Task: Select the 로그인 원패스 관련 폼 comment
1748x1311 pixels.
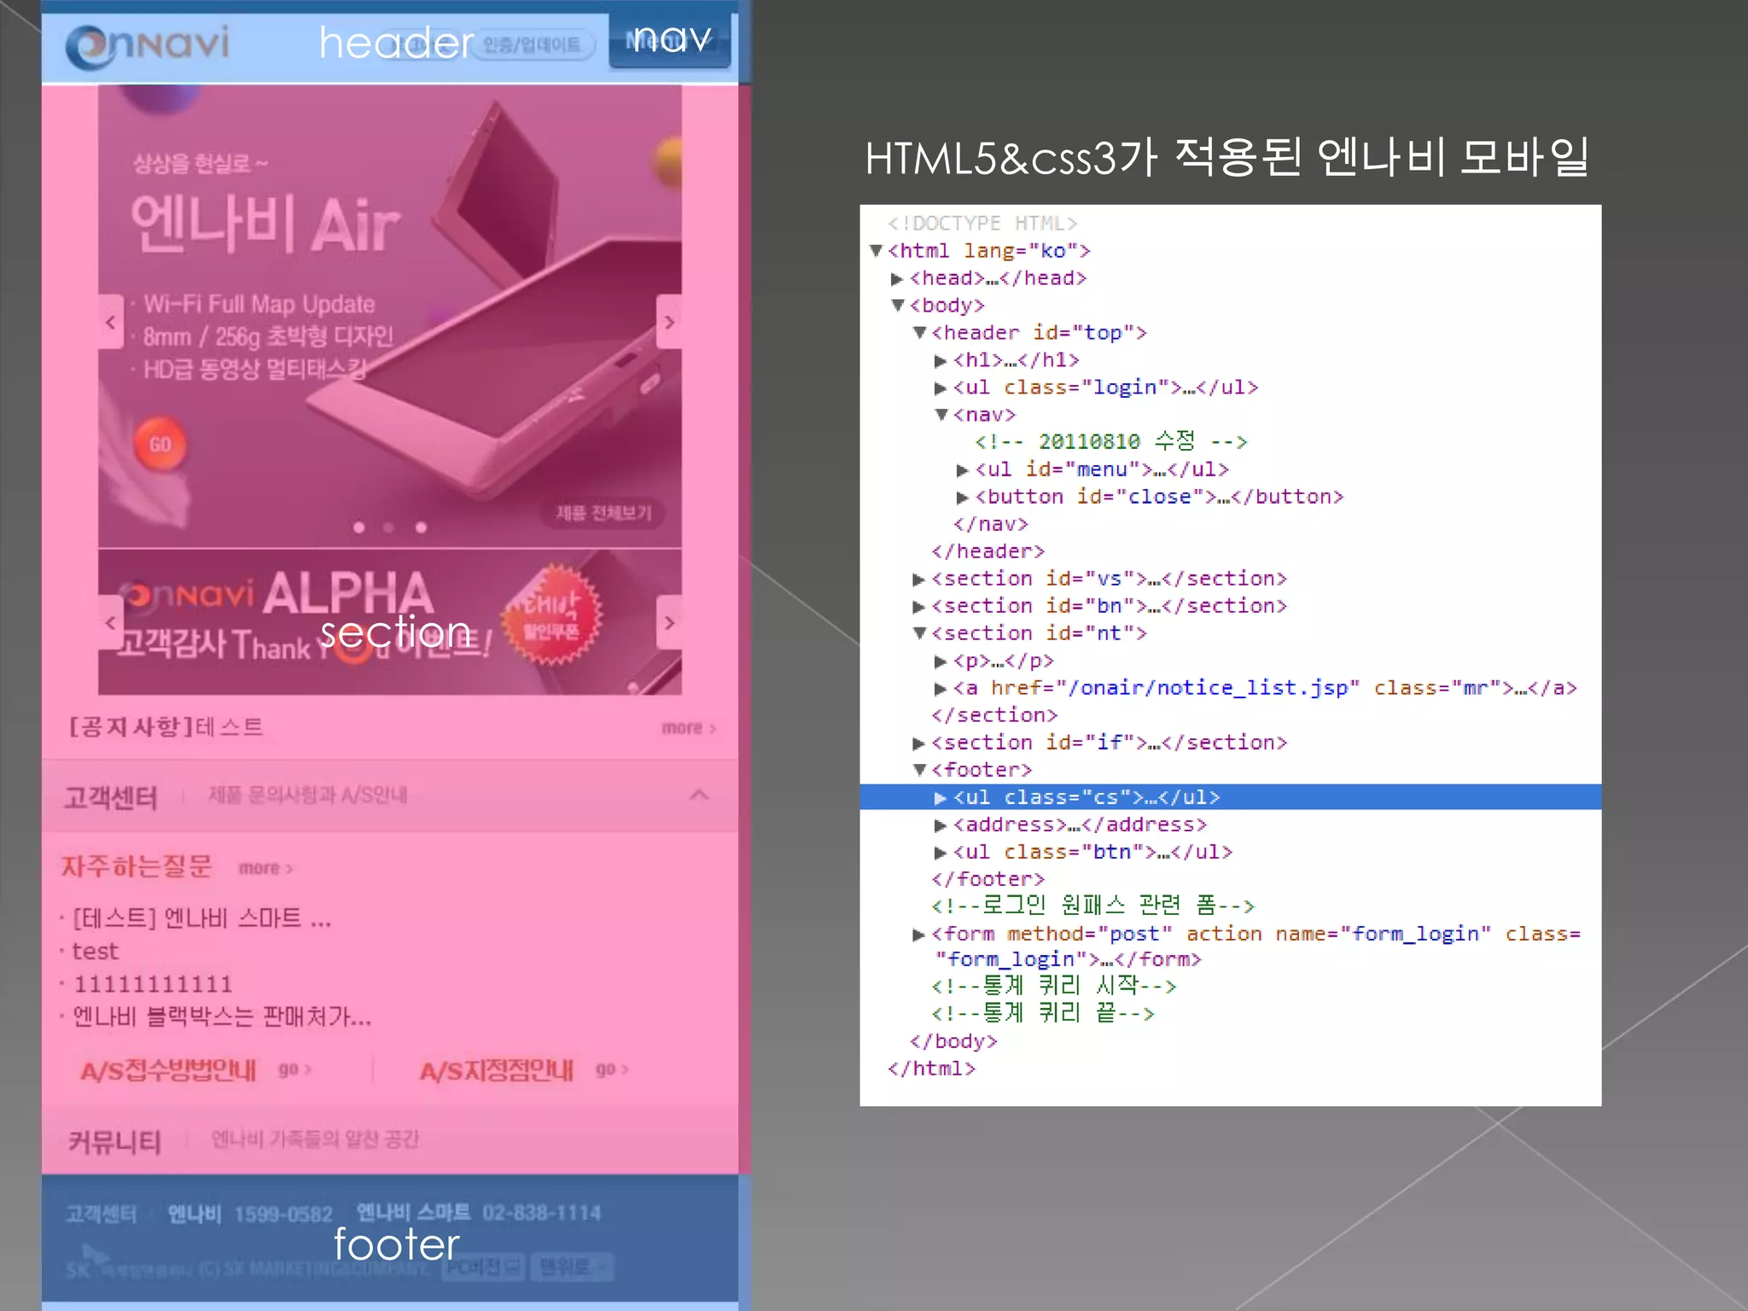Action: click(x=1092, y=905)
